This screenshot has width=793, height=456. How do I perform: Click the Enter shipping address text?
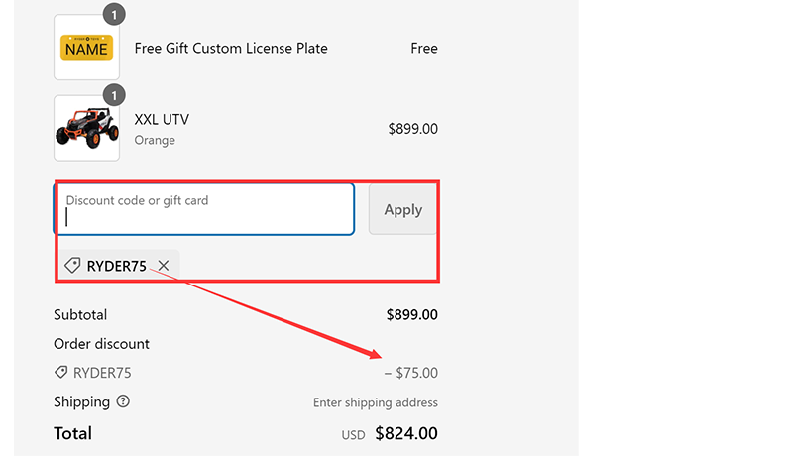(375, 402)
